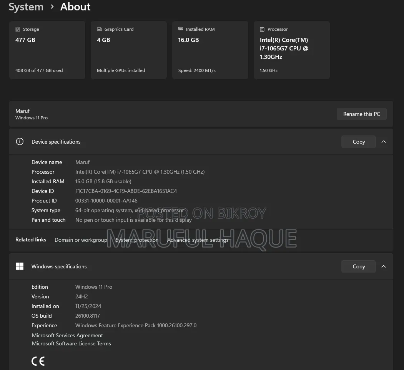The height and width of the screenshot is (370, 404).
Task: Select the Installed RAM value 16.0 GB (15.8 GB usable)
Action: [x=103, y=182]
